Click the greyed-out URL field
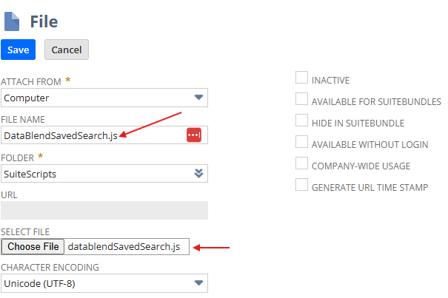Image resolution: width=448 pixels, height=298 pixels. pyautogui.click(x=104, y=210)
